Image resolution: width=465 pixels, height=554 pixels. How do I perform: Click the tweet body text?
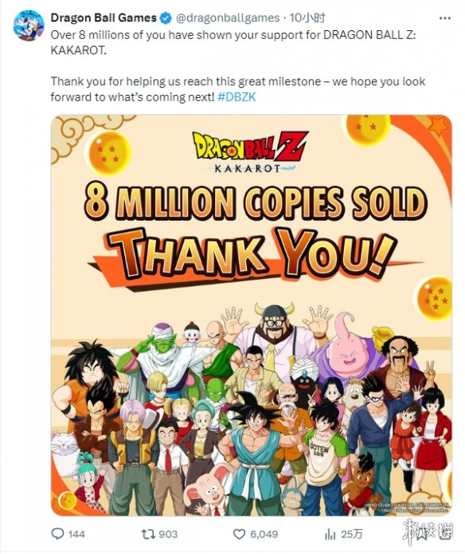tap(238, 65)
